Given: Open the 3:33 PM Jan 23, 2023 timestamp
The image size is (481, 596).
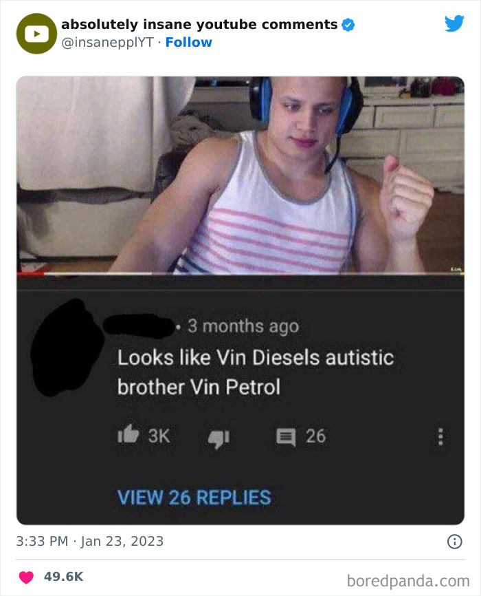Looking at the screenshot, I should pos(89,541).
